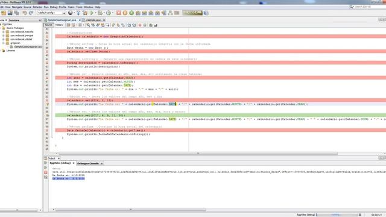Open the Debug menu
This screenshot has width=386, height=217.
pos(54,7)
